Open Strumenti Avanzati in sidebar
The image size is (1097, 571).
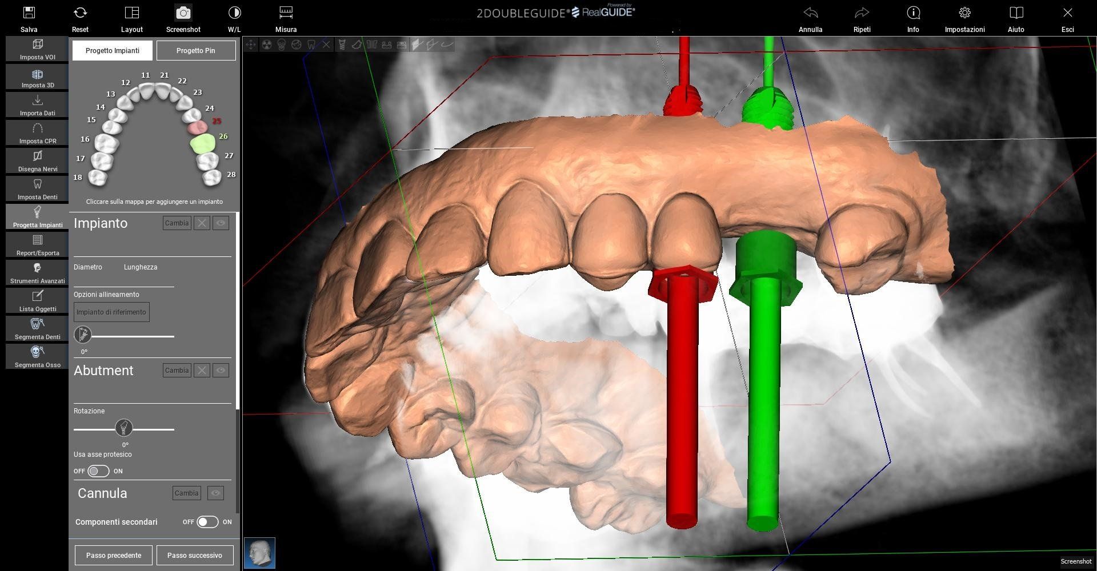pyautogui.click(x=37, y=272)
